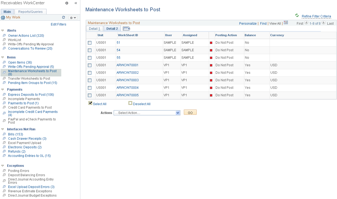Click the download-to-spreadsheet grid icon
This screenshot has height=199, width=337.
pos(286,23)
